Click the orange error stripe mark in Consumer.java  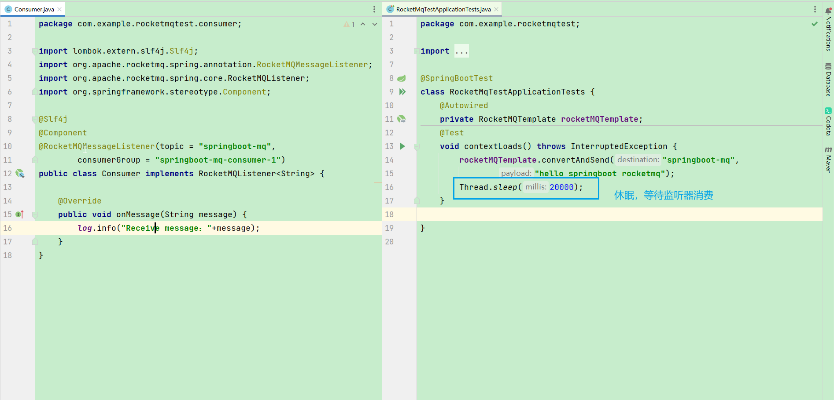(x=377, y=182)
